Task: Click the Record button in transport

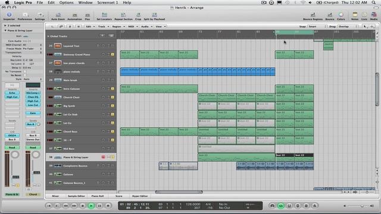Action: click(108, 206)
